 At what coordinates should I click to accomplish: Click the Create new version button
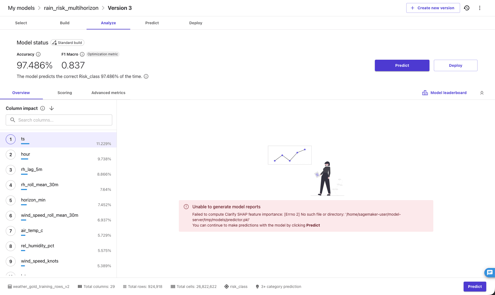pos(433,8)
